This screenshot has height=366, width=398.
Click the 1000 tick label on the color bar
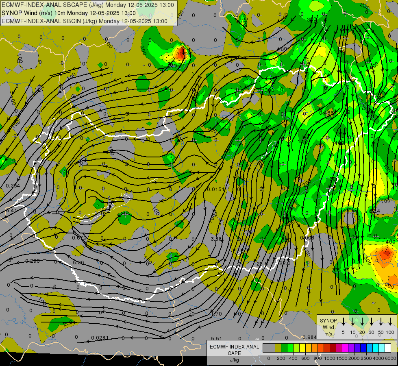[330, 358]
